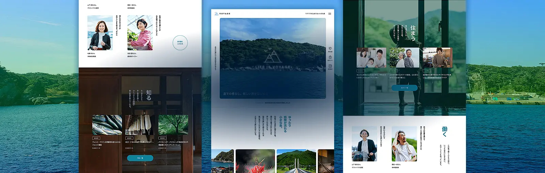Click the document icon in the right sidebar

(330, 66)
